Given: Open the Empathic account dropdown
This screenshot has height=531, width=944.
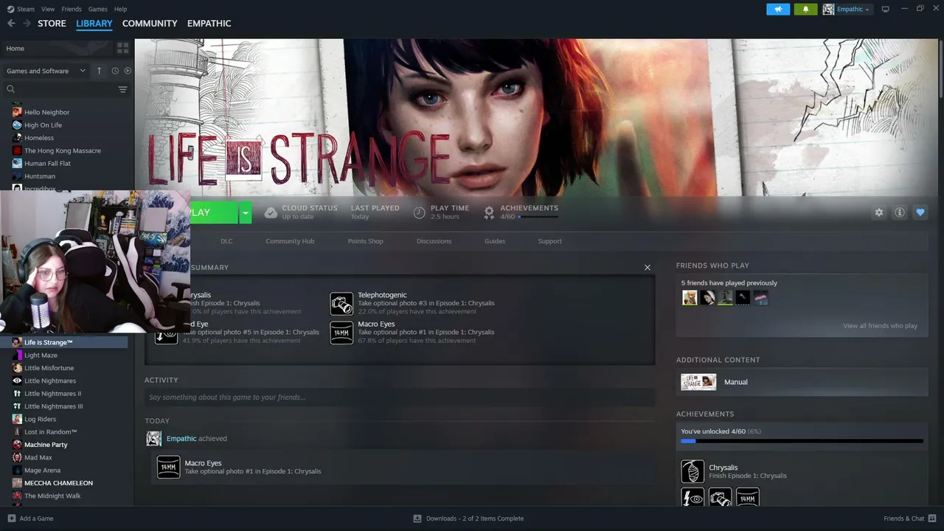Looking at the screenshot, I should pyautogui.click(x=846, y=9).
